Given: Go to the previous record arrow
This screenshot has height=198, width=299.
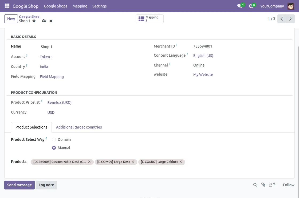Looking at the screenshot, I should point(282,19).
